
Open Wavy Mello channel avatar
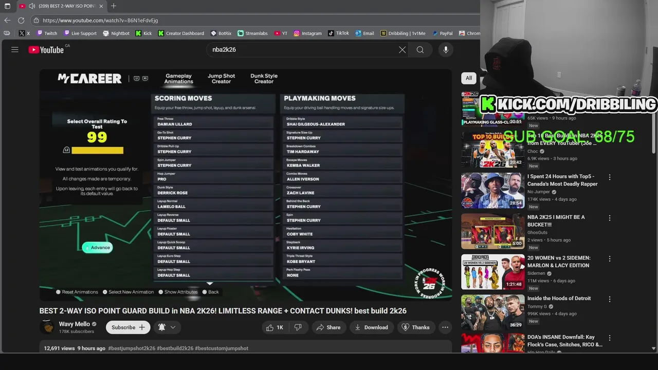pyautogui.click(x=47, y=327)
